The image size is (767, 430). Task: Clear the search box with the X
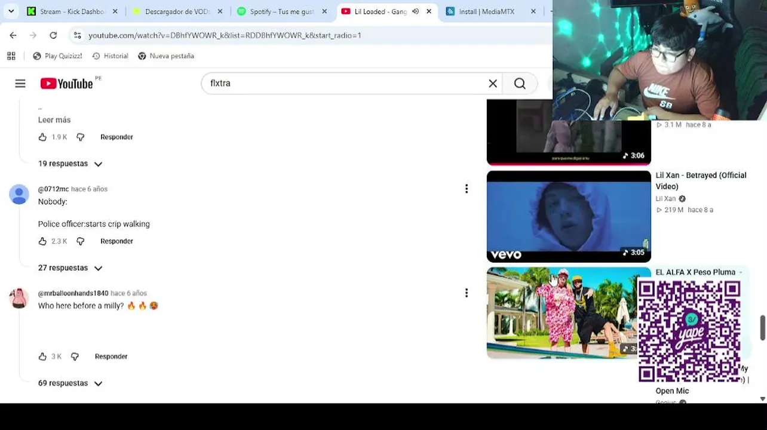pos(493,84)
